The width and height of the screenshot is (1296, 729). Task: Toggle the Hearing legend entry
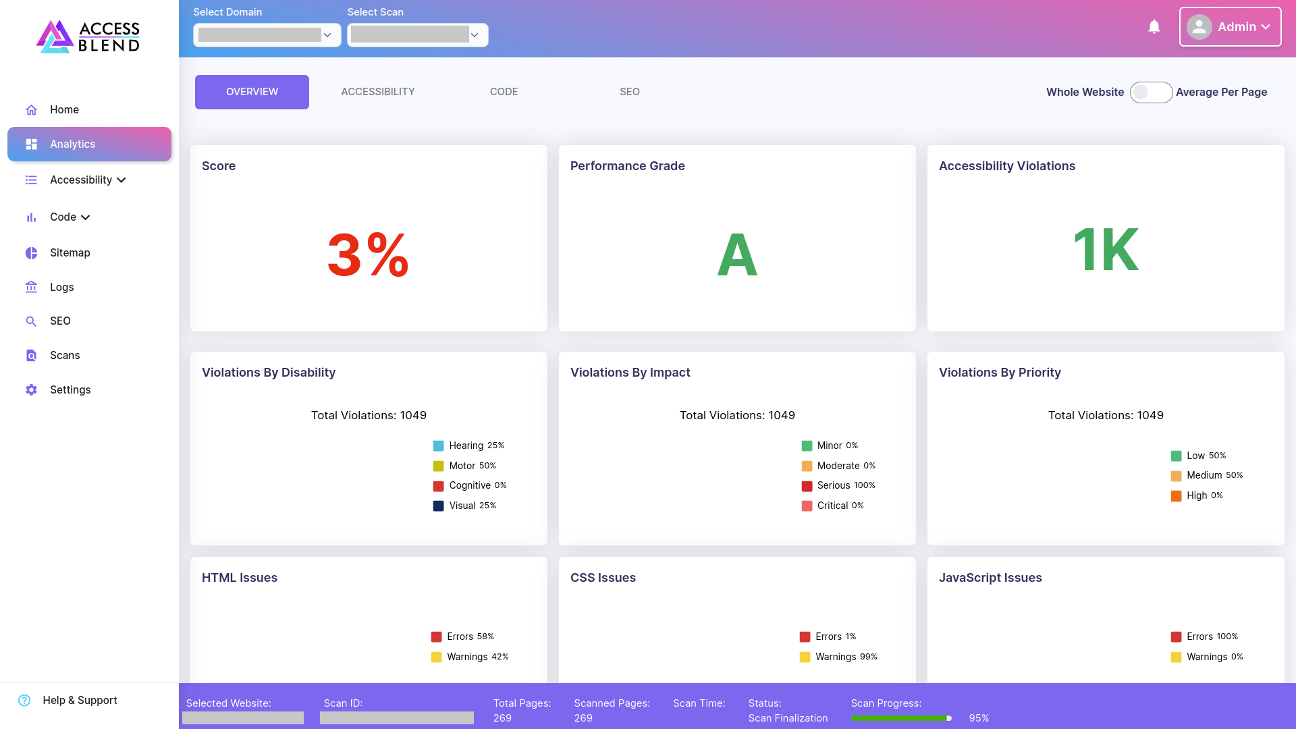(468, 446)
